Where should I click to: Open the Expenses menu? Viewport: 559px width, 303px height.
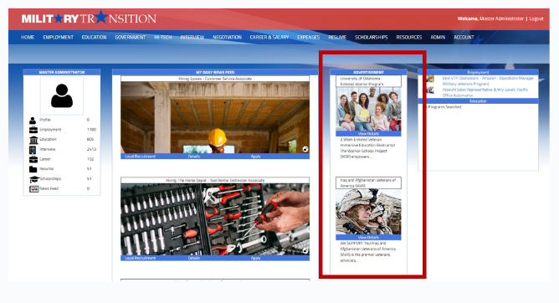[x=309, y=37]
